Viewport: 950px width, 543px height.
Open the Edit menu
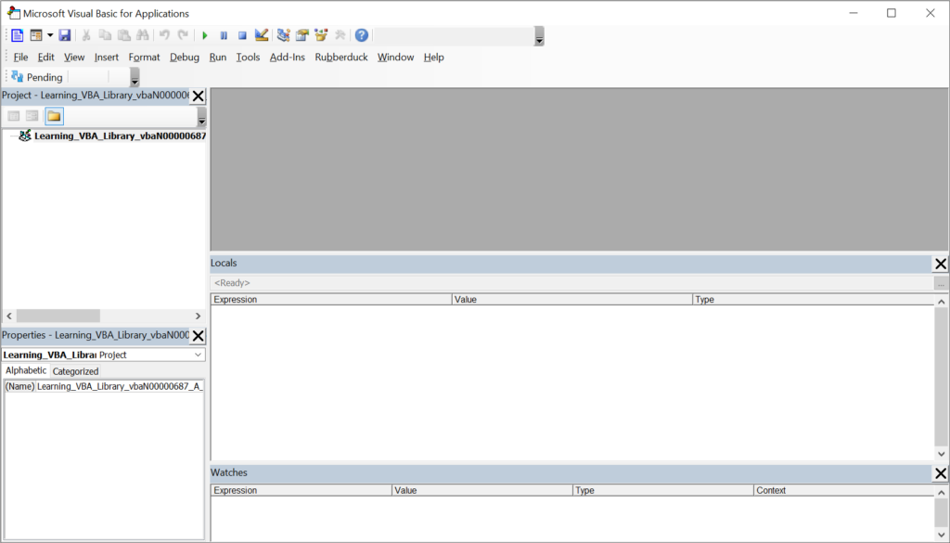[46, 57]
